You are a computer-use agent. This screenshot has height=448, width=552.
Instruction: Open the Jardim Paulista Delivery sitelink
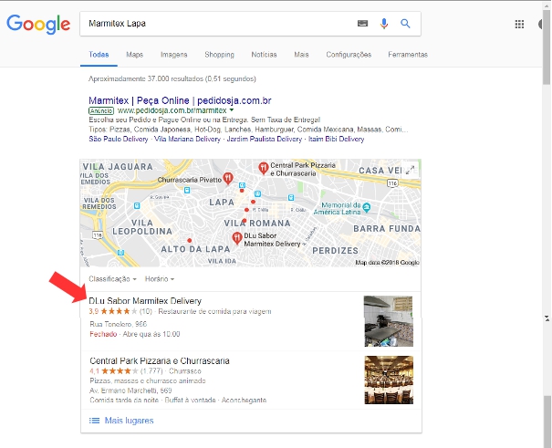[265, 139]
